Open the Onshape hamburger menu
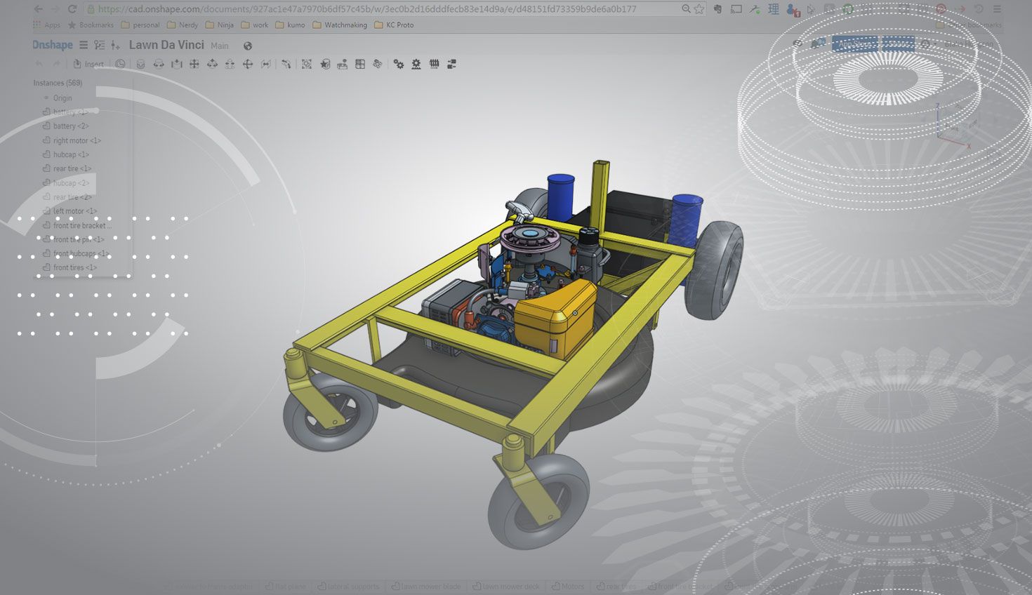This screenshot has height=595, width=1032. pos(84,45)
